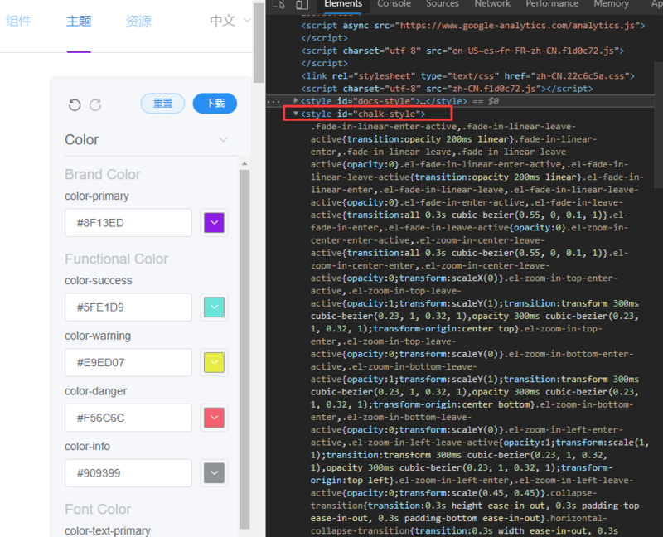This screenshot has height=537, width=663.
Task: Open the yellow color-warning swatch
Action: point(215,362)
